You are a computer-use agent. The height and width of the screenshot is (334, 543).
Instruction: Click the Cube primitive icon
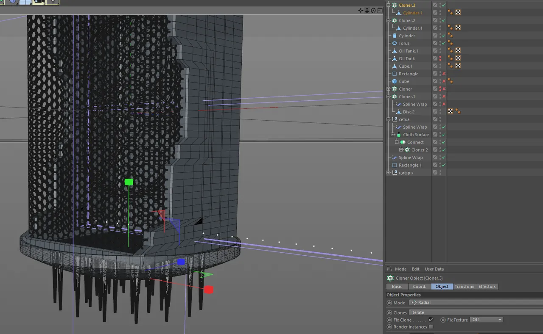(x=395, y=81)
